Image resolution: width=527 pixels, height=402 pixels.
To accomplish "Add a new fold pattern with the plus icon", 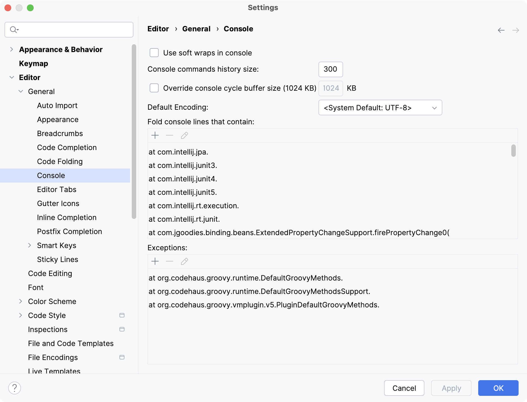I will click(155, 135).
